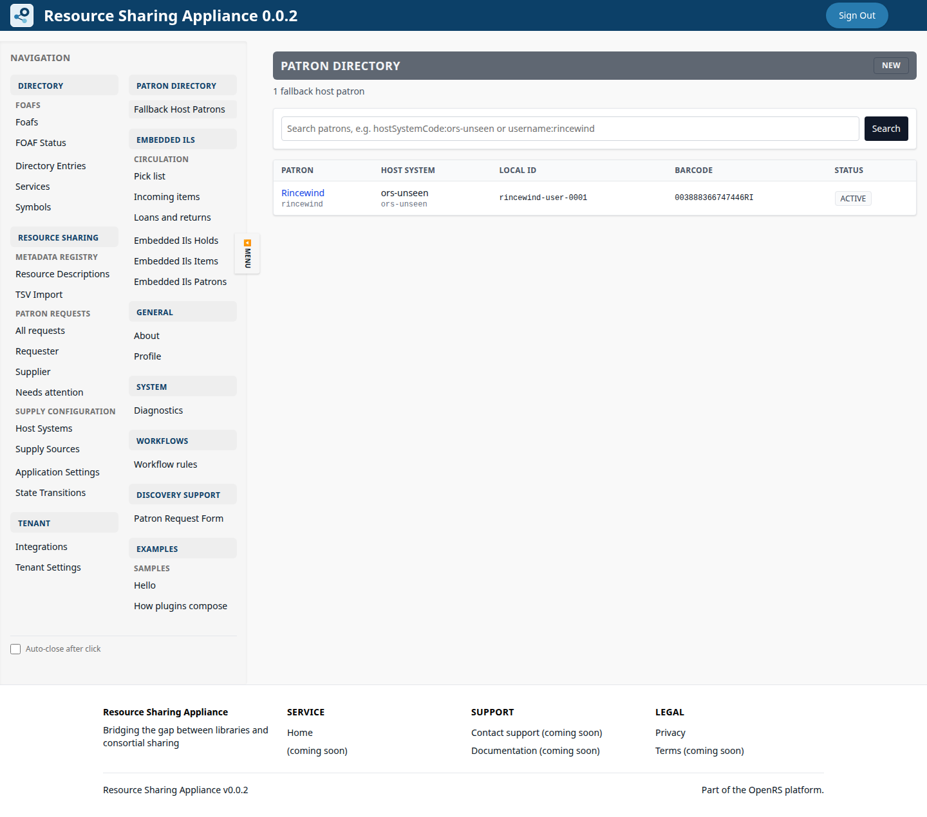The width and height of the screenshot is (927, 817).
Task: Open the About page
Action: click(x=147, y=336)
